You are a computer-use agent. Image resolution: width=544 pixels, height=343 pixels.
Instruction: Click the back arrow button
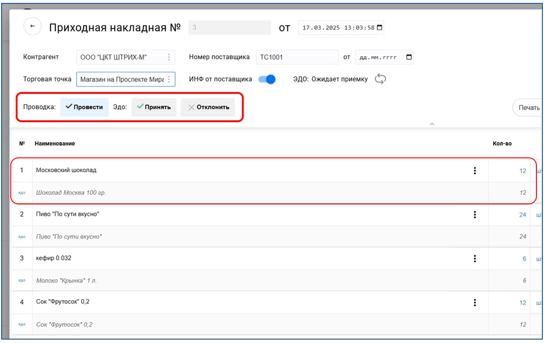pyautogui.click(x=33, y=27)
